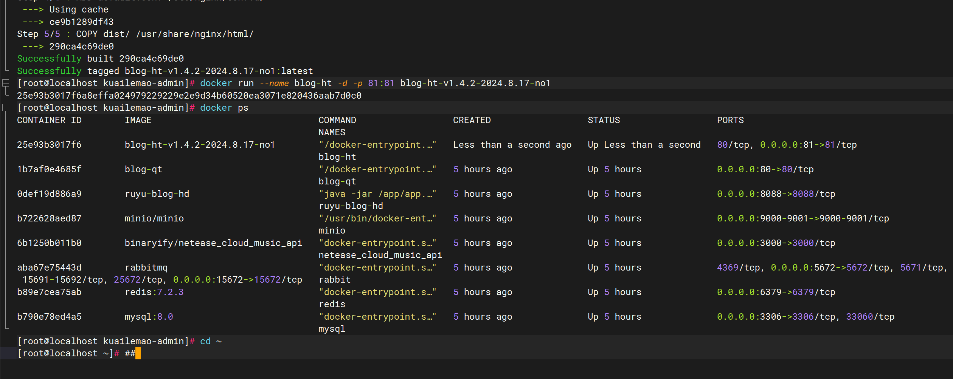Click image name redis:7.2.3
This screenshot has width=953, height=379.
pyautogui.click(x=154, y=292)
